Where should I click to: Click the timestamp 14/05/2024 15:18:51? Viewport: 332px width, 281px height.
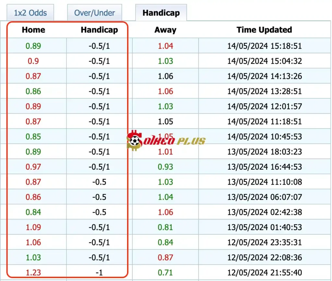264,46
